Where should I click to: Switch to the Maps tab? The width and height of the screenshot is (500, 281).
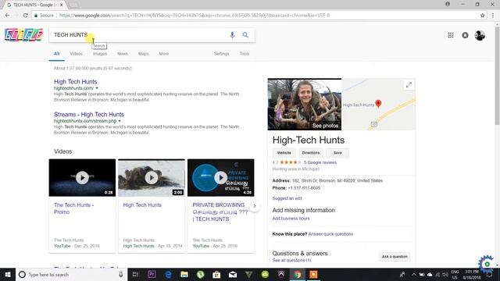(x=144, y=54)
